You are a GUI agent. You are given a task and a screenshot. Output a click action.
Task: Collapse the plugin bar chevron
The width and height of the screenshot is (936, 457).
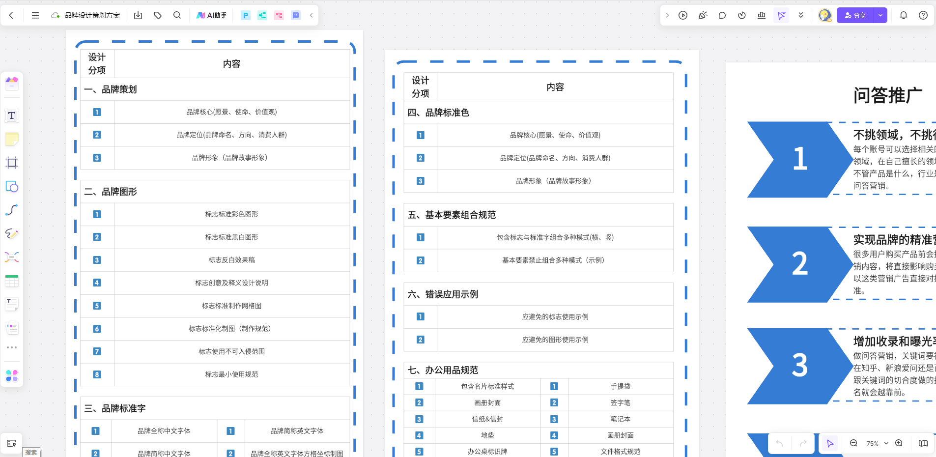click(312, 15)
